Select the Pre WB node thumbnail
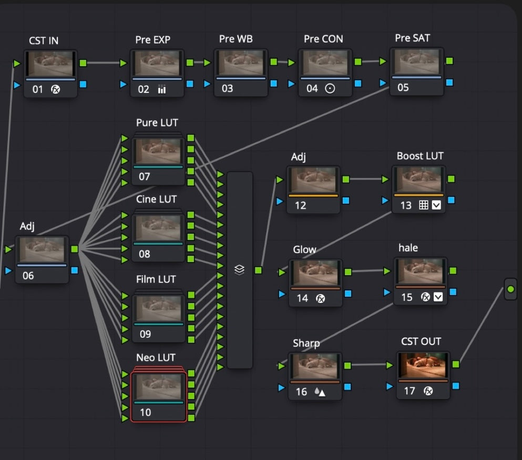Image resolution: width=522 pixels, height=460 pixels. 241,63
